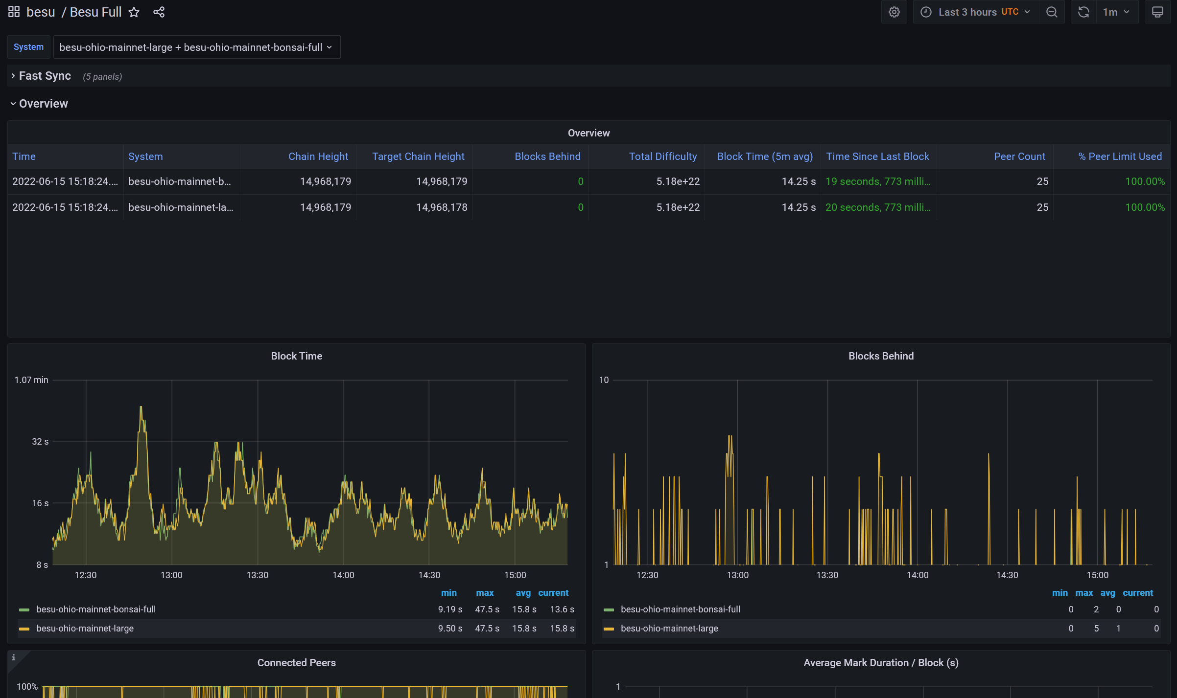The height and width of the screenshot is (698, 1177).
Task: Zoom out the time range
Action: (x=1052, y=12)
